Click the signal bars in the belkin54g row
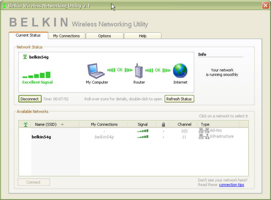 click(143, 137)
